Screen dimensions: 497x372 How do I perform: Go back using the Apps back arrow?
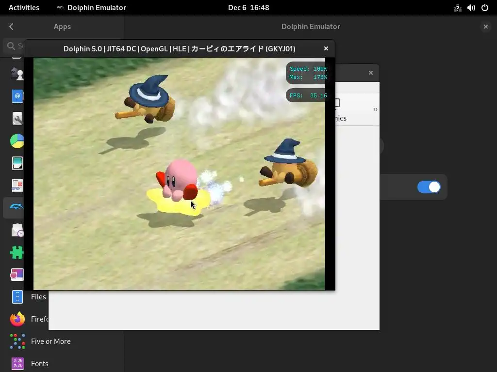(x=12, y=27)
